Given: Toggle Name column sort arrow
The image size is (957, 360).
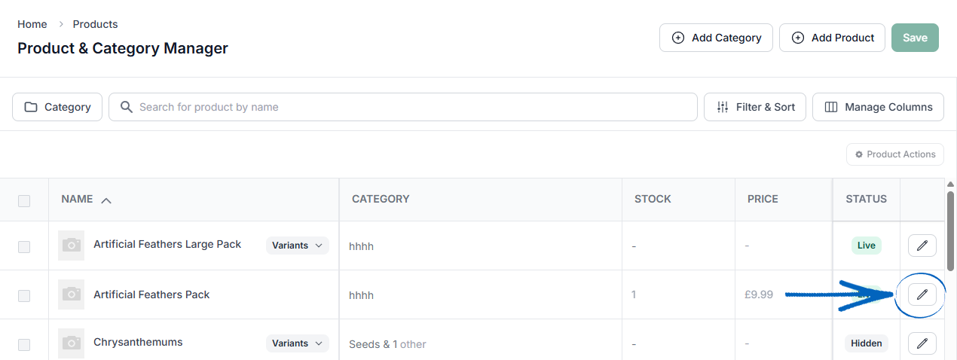Looking at the screenshot, I should (106, 200).
